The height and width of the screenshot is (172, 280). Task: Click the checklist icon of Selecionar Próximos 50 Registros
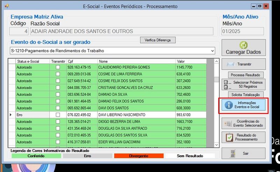(x=227, y=84)
